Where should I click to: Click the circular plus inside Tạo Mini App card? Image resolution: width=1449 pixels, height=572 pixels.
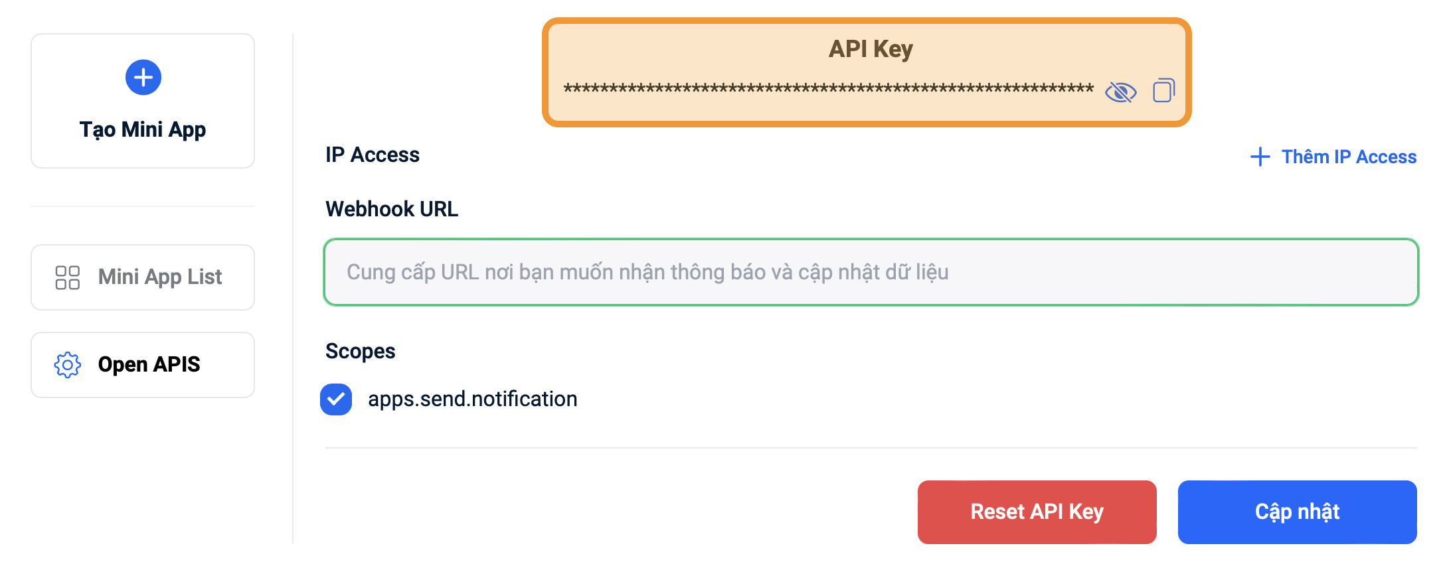point(142,77)
